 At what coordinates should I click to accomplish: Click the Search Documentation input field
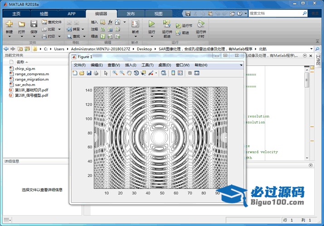coord(275,14)
